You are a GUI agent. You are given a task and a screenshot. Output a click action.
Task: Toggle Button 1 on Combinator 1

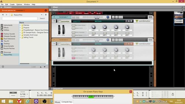pyautogui.click(x=94, y=33)
